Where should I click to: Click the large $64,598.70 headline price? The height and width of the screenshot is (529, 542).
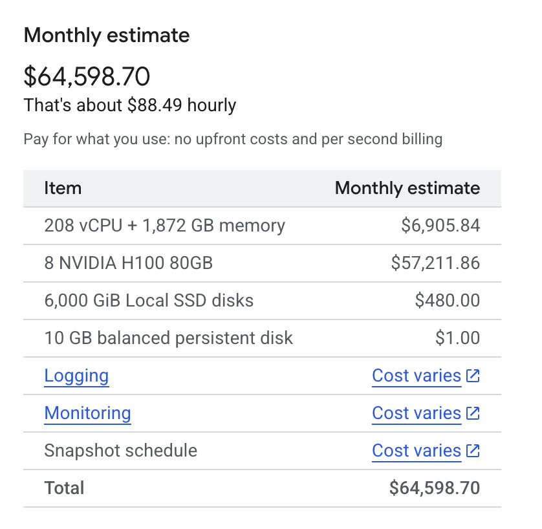(x=87, y=76)
